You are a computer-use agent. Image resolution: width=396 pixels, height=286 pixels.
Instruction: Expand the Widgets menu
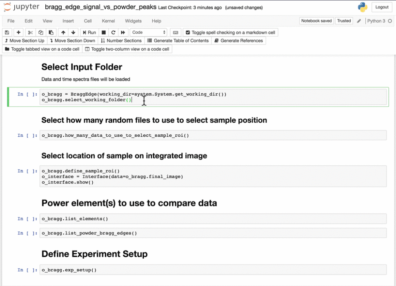[133, 21]
